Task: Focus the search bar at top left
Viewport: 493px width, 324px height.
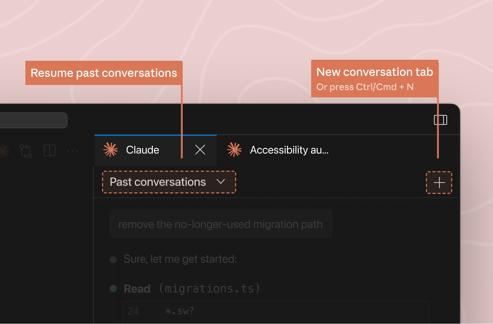Action: [x=33, y=120]
